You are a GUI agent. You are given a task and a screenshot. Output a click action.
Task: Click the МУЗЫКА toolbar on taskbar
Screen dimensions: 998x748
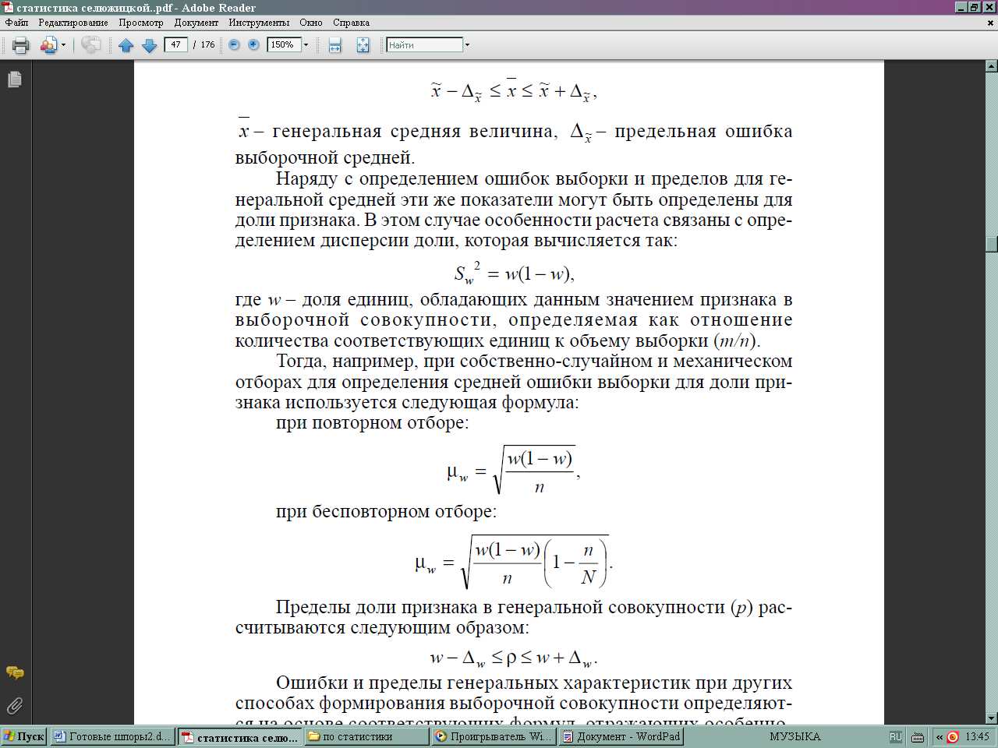[x=795, y=736]
